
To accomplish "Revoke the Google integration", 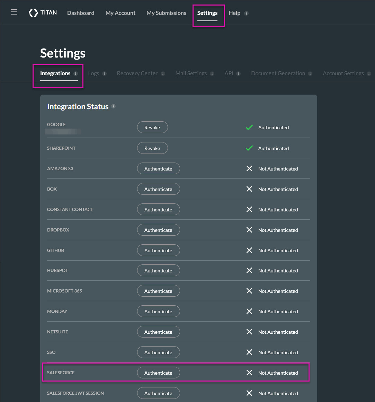I will 152,128.
